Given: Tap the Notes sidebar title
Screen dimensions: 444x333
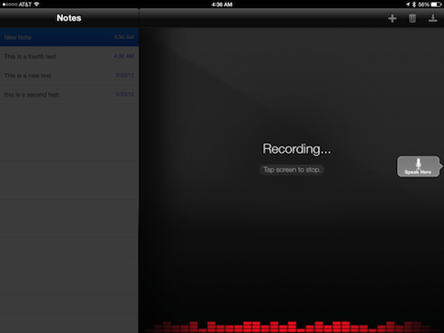Looking at the screenshot, I should [69, 18].
